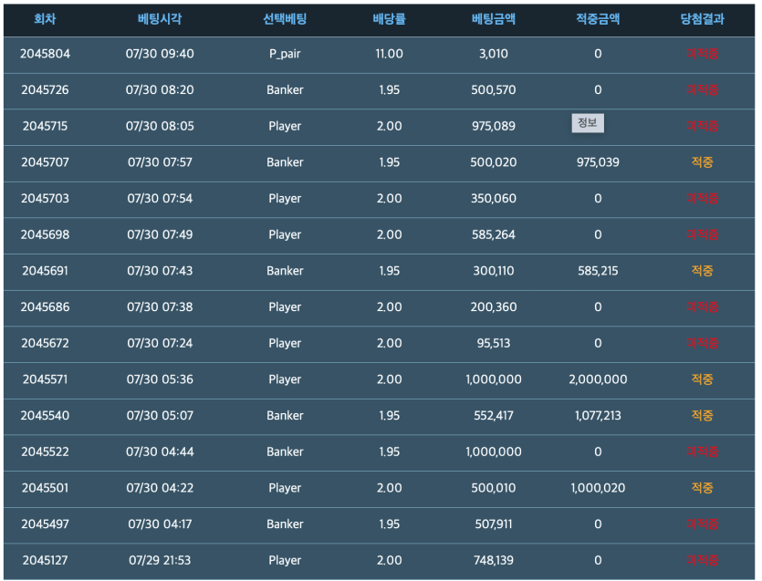The width and height of the screenshot is (762, 581).
Task: Click winning amount 2,000,000
Action: click(x=598, y=379)
